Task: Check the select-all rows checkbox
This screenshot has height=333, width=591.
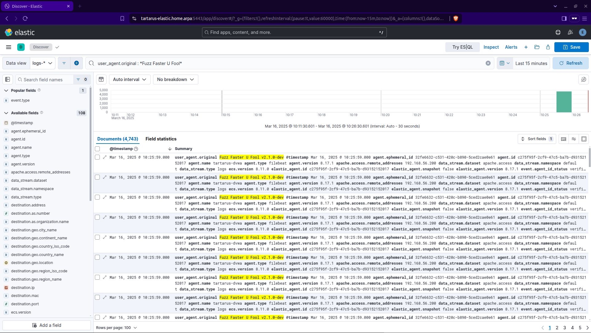Action: click(97, 149)
